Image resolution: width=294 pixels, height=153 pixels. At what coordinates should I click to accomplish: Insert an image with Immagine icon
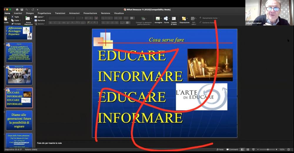(158, 19)
